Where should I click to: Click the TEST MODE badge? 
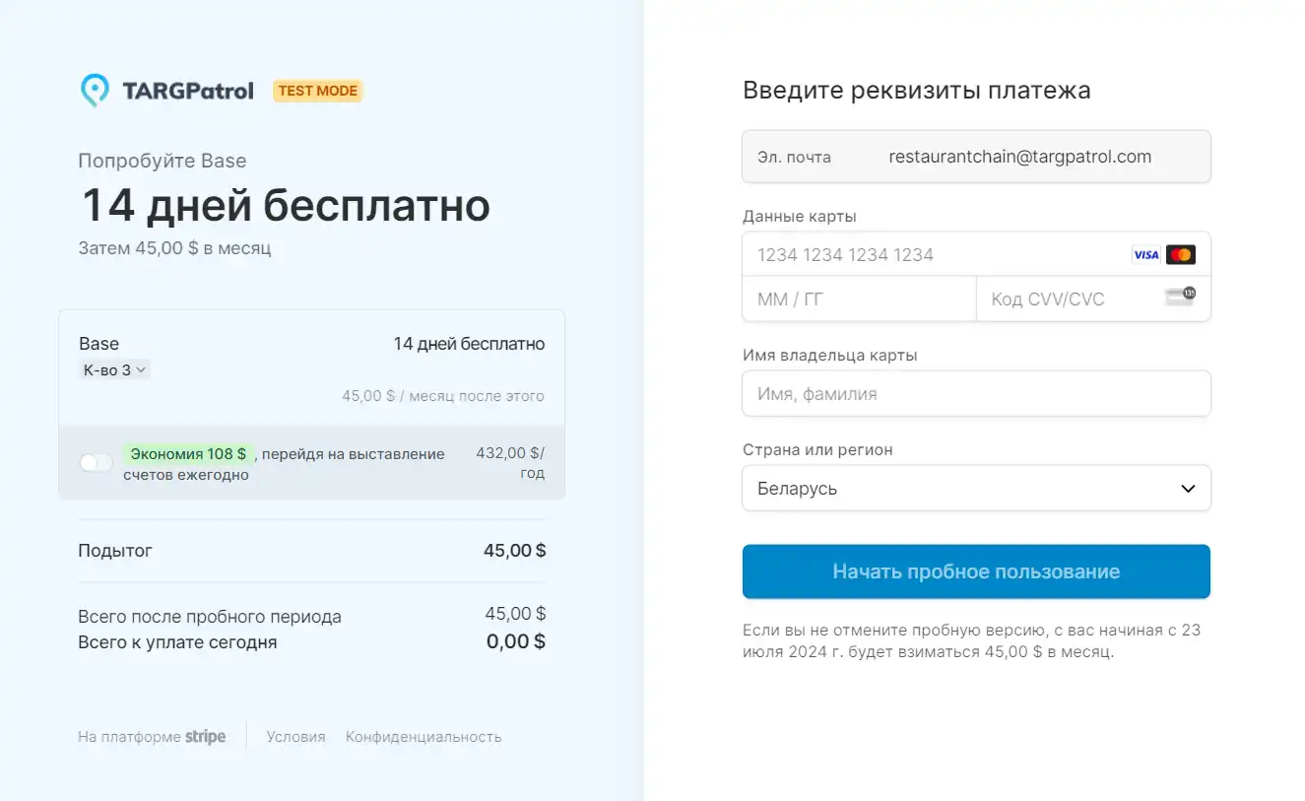(x=317, y=91)
